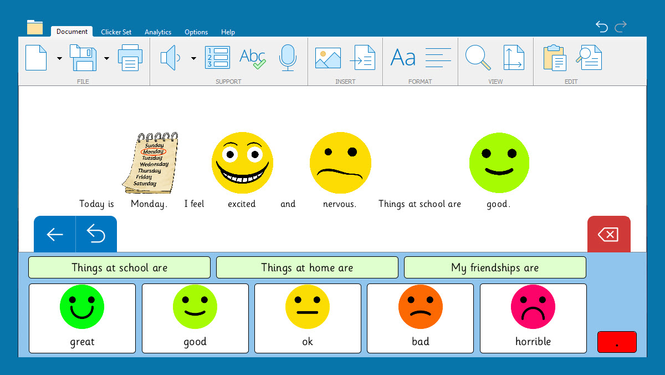
Task: Select the 'Things at home are' button
Action: (x=307, y=267)
